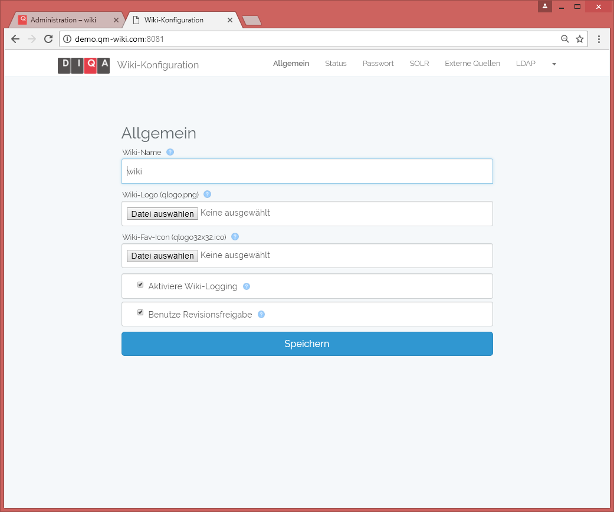Expand the dropdown caret after LDAP
Screen dimensions: 614x512
point(554,64)
